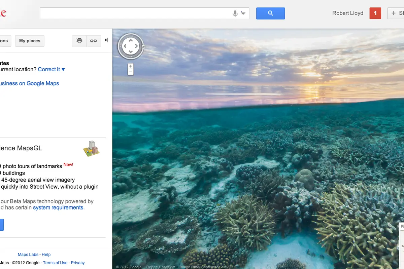Zoom out with the minus button

click(131, 72)
